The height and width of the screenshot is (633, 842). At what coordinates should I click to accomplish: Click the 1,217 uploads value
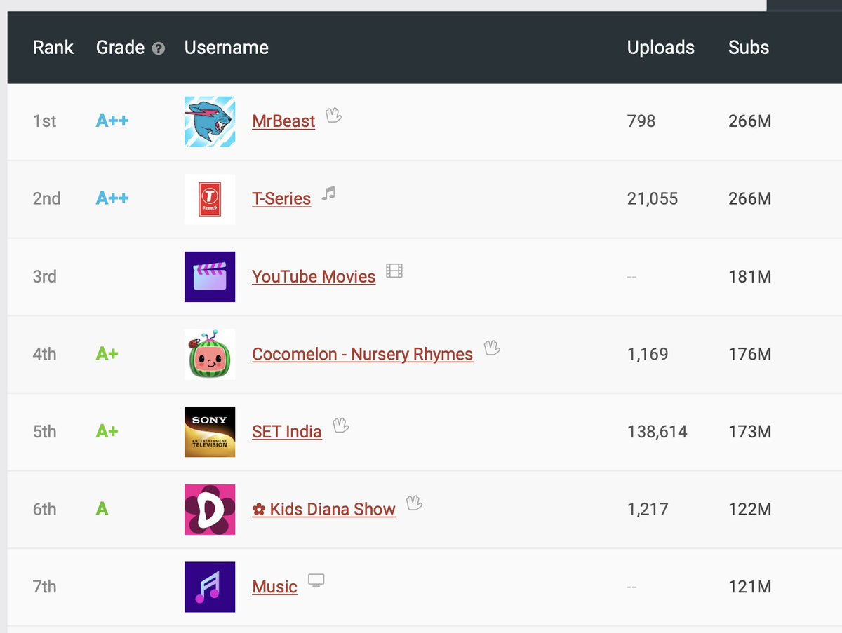click(648, 510)
